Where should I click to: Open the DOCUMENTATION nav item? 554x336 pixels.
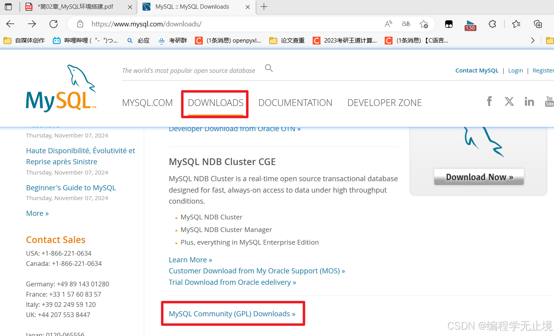click(295, 103)
